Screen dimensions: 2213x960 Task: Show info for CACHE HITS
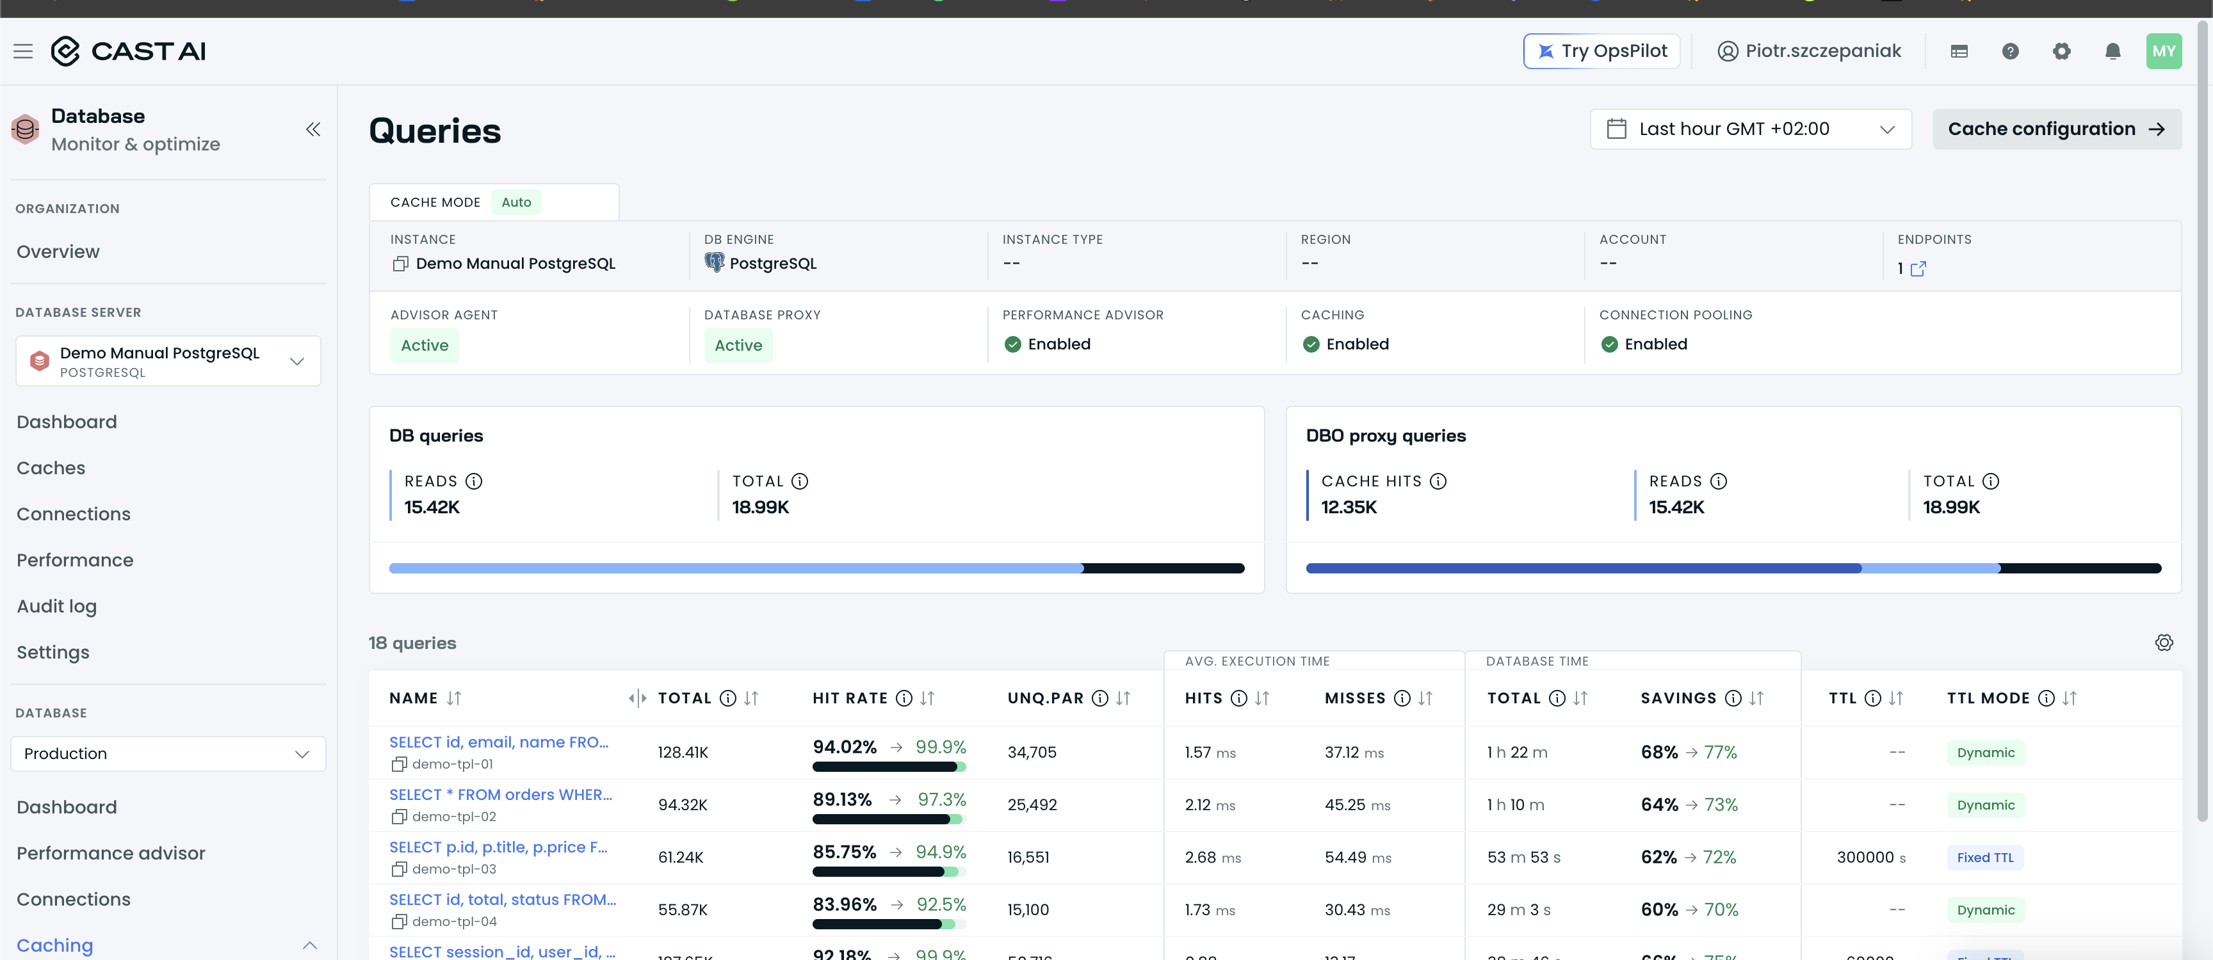coord(1438,481)
